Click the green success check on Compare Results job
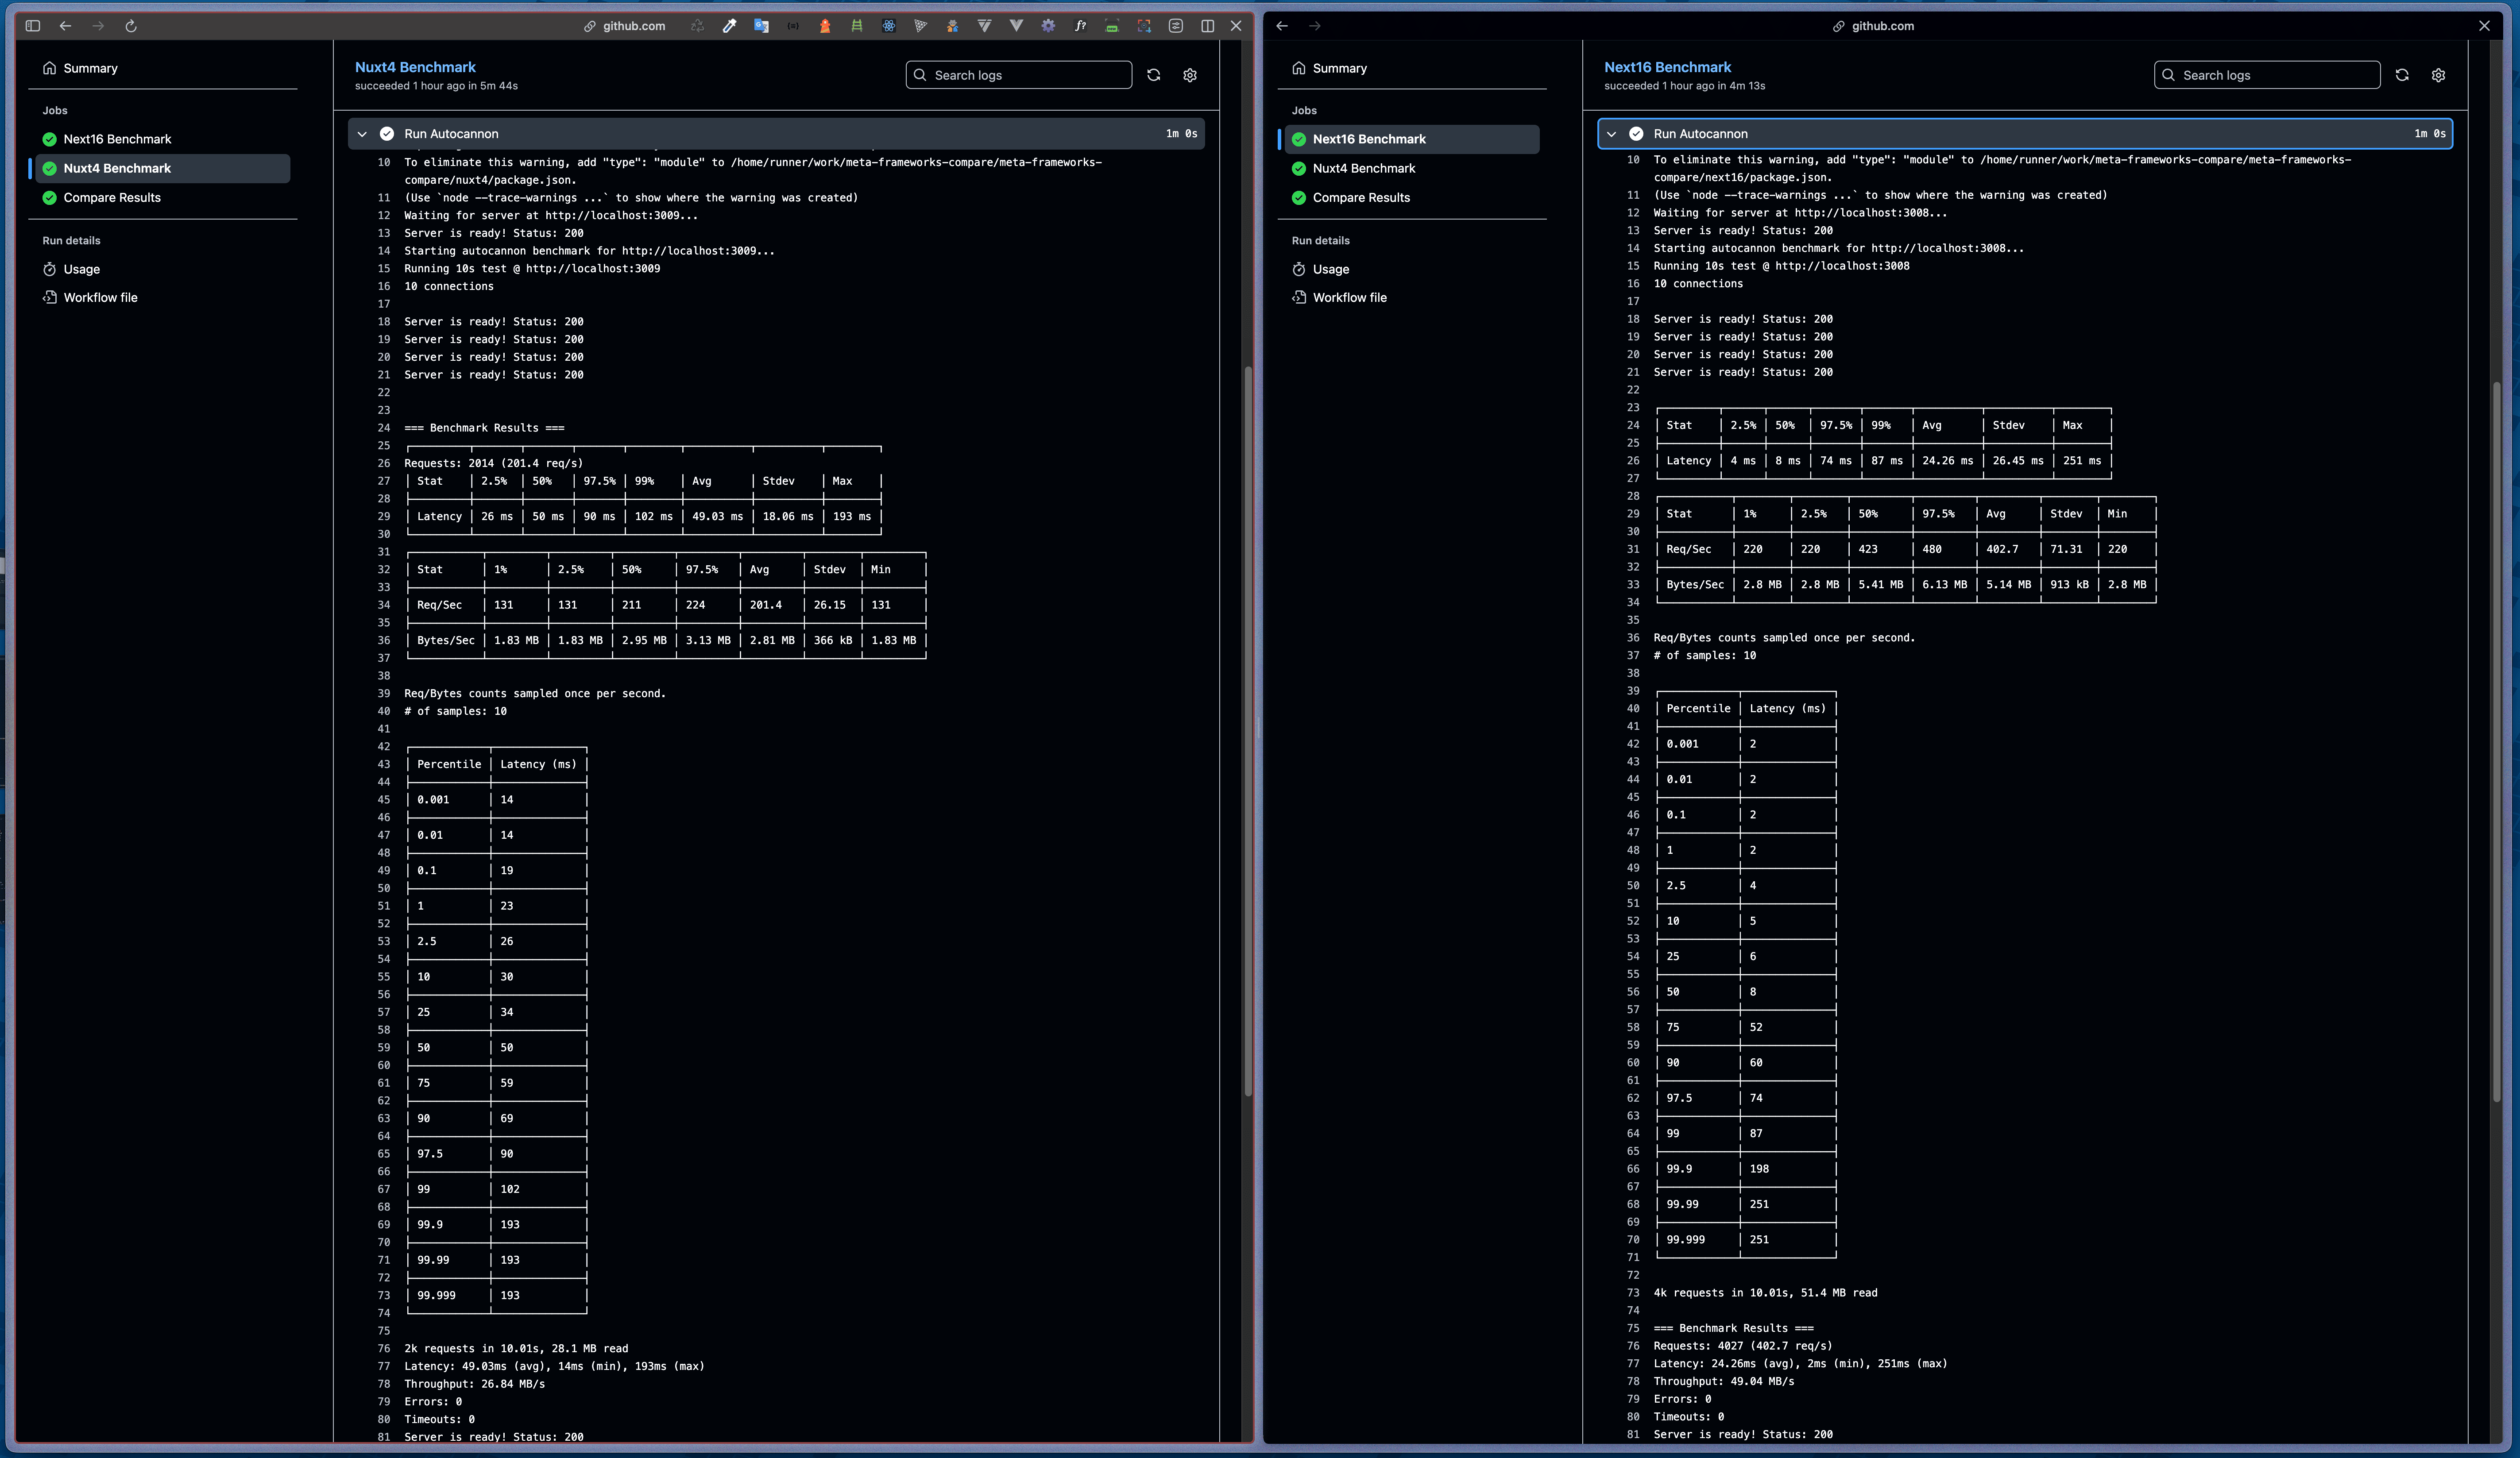 click(49, 198)
